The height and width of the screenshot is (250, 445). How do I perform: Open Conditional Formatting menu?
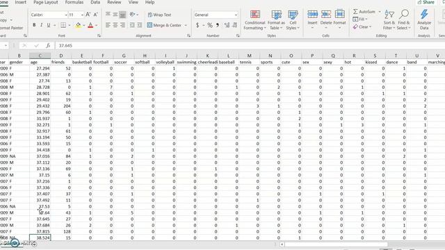(255, 20)
